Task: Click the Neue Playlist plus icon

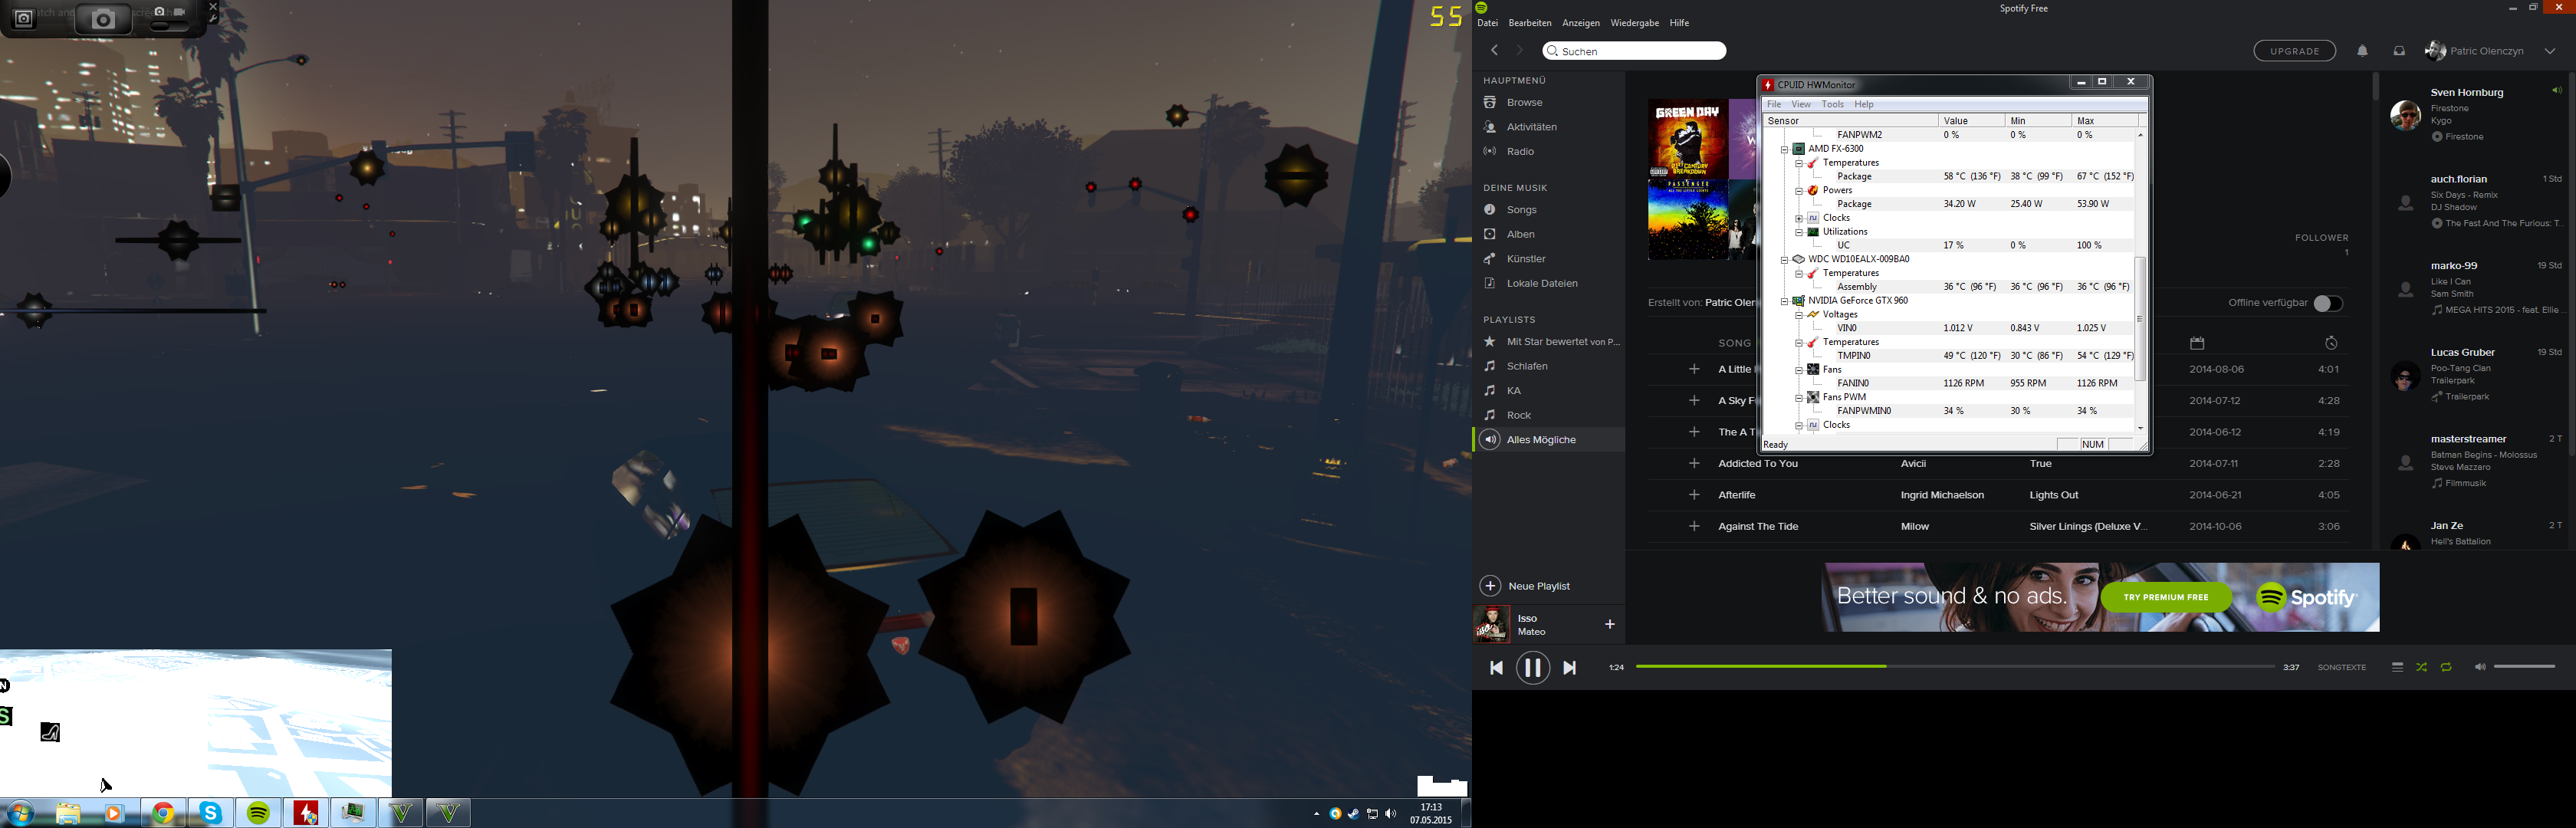Action: point(1490,586)
